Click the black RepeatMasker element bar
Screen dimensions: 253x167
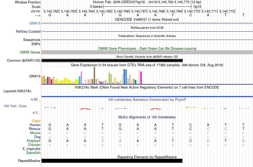[x=112, y=161]
